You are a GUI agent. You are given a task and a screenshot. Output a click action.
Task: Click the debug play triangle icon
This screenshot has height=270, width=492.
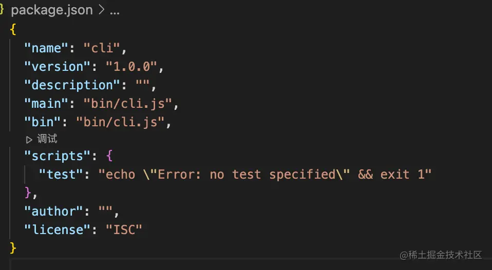click(29, 140)
